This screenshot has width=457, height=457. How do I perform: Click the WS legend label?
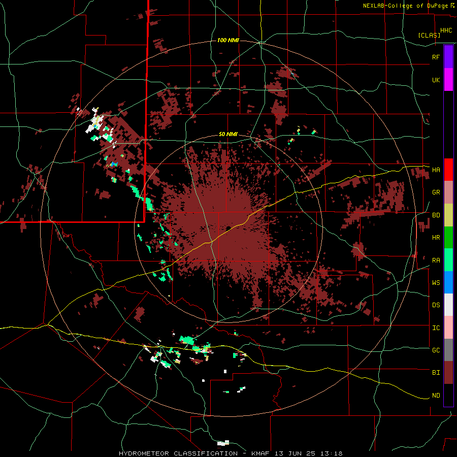pyautogui.click(x=436, y=283)
